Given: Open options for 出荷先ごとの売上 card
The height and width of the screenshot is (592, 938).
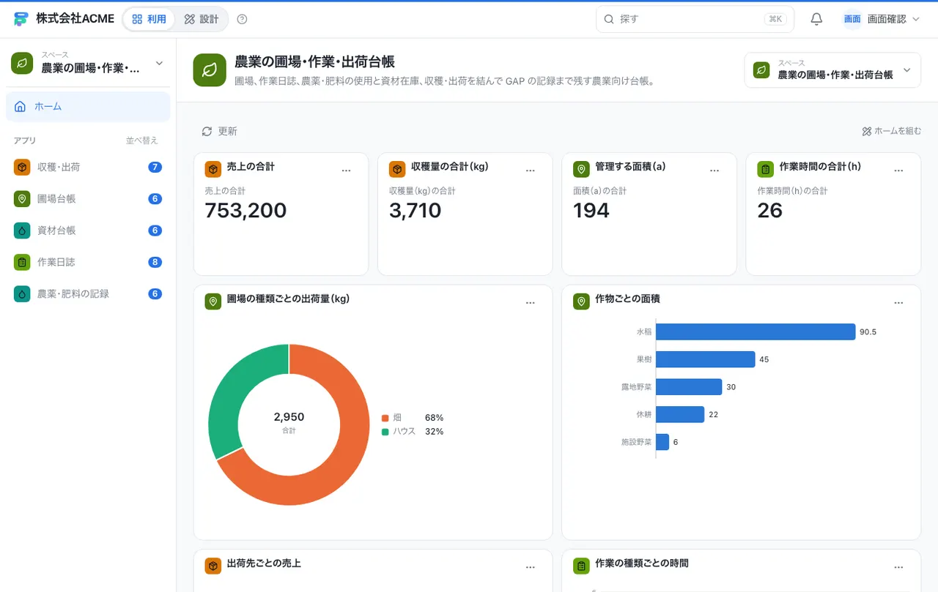Looking at the screenshot, I should tap(531, 567).
